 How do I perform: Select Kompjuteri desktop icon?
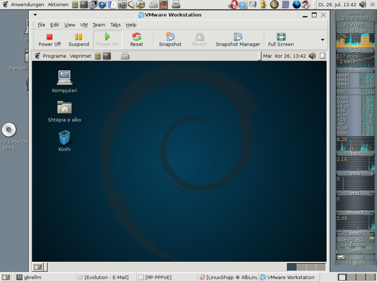[65, 82]
